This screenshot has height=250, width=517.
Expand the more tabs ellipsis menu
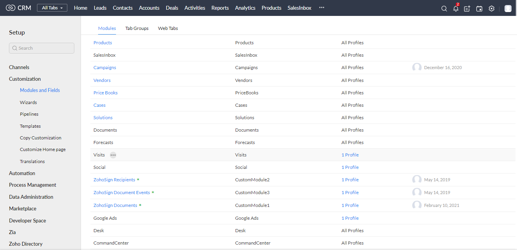pos(321,8)
